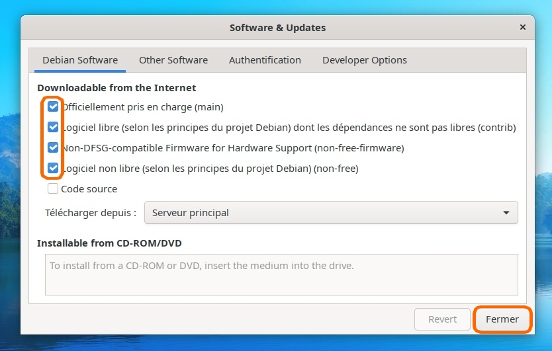Untick the Logiciel non libre (non-free) checkbox
This screenshot has height=351, width=552.
click(x=53, y=168)
